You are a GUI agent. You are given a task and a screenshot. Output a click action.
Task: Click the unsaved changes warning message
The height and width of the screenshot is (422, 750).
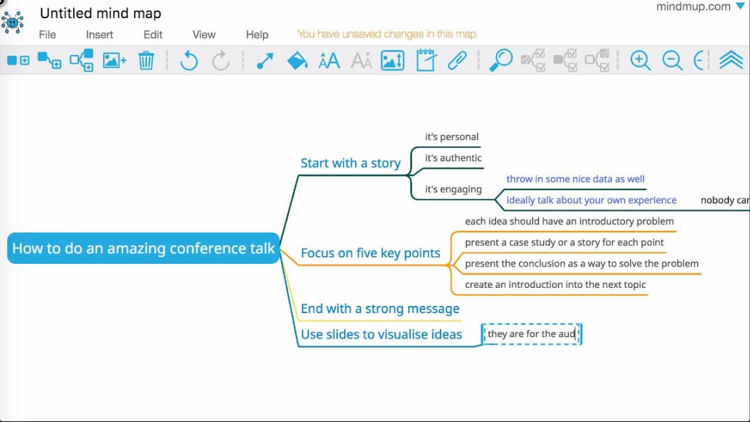click(x=387, y=34)
